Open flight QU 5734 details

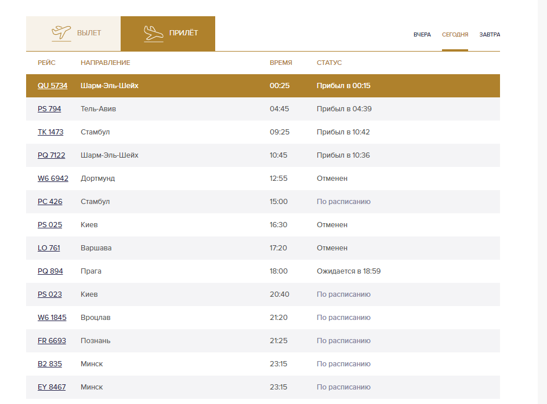tap(52, 86)
